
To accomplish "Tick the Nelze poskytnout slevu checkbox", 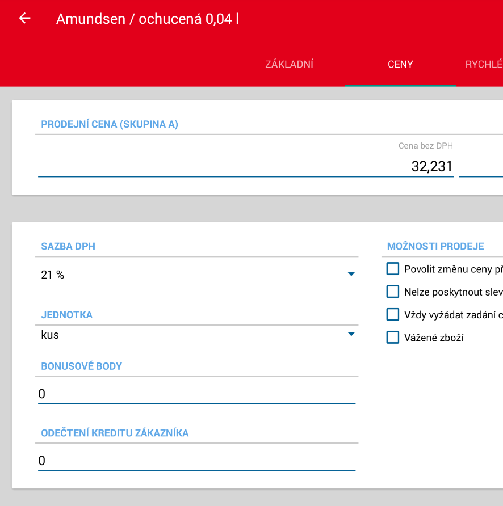I will [392, 292].
